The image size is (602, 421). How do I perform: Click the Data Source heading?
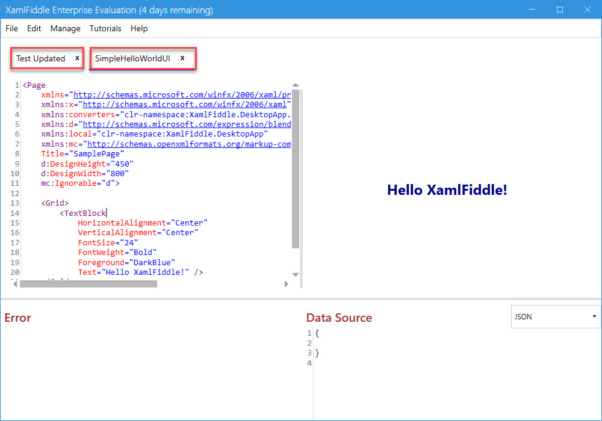coord(339,318)
